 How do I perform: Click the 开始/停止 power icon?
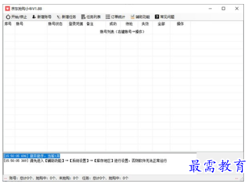(x=8, y=17)
